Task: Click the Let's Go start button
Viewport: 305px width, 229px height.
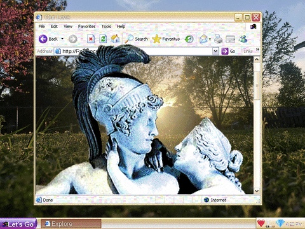Action: 18,224
